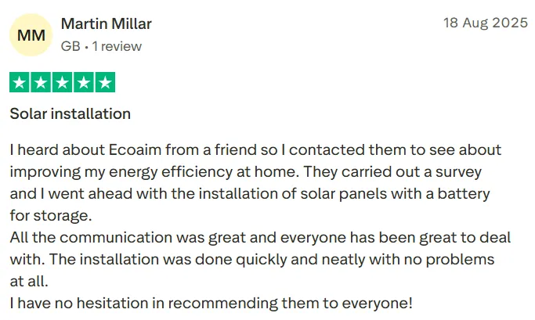Click the final recommendation sentence
The image size is (535, 320).
tap(211, 304)
